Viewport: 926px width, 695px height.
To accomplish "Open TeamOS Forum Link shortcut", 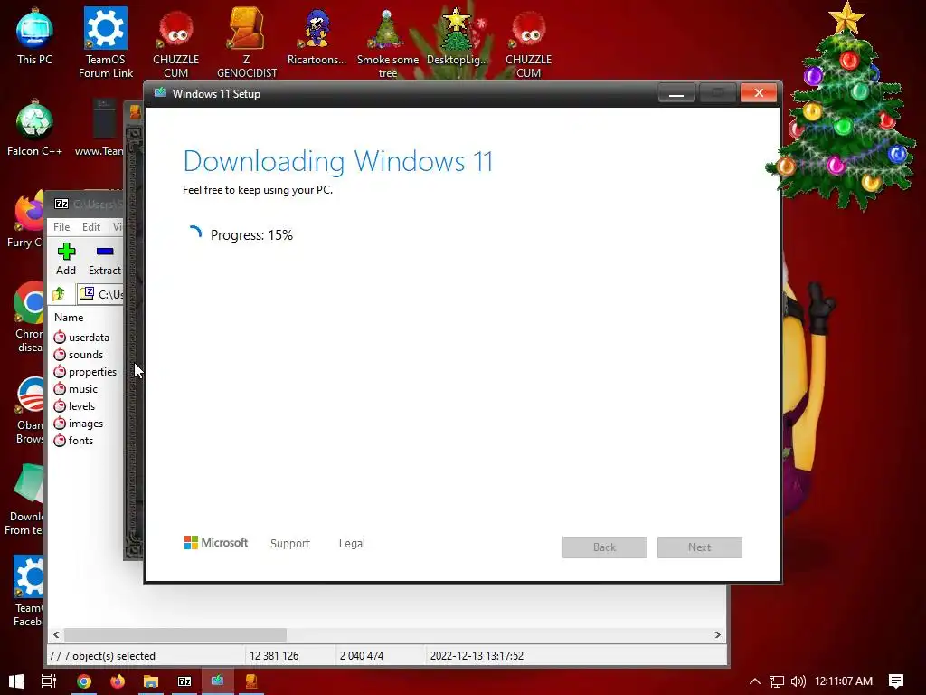I will [x=105, y=43].
